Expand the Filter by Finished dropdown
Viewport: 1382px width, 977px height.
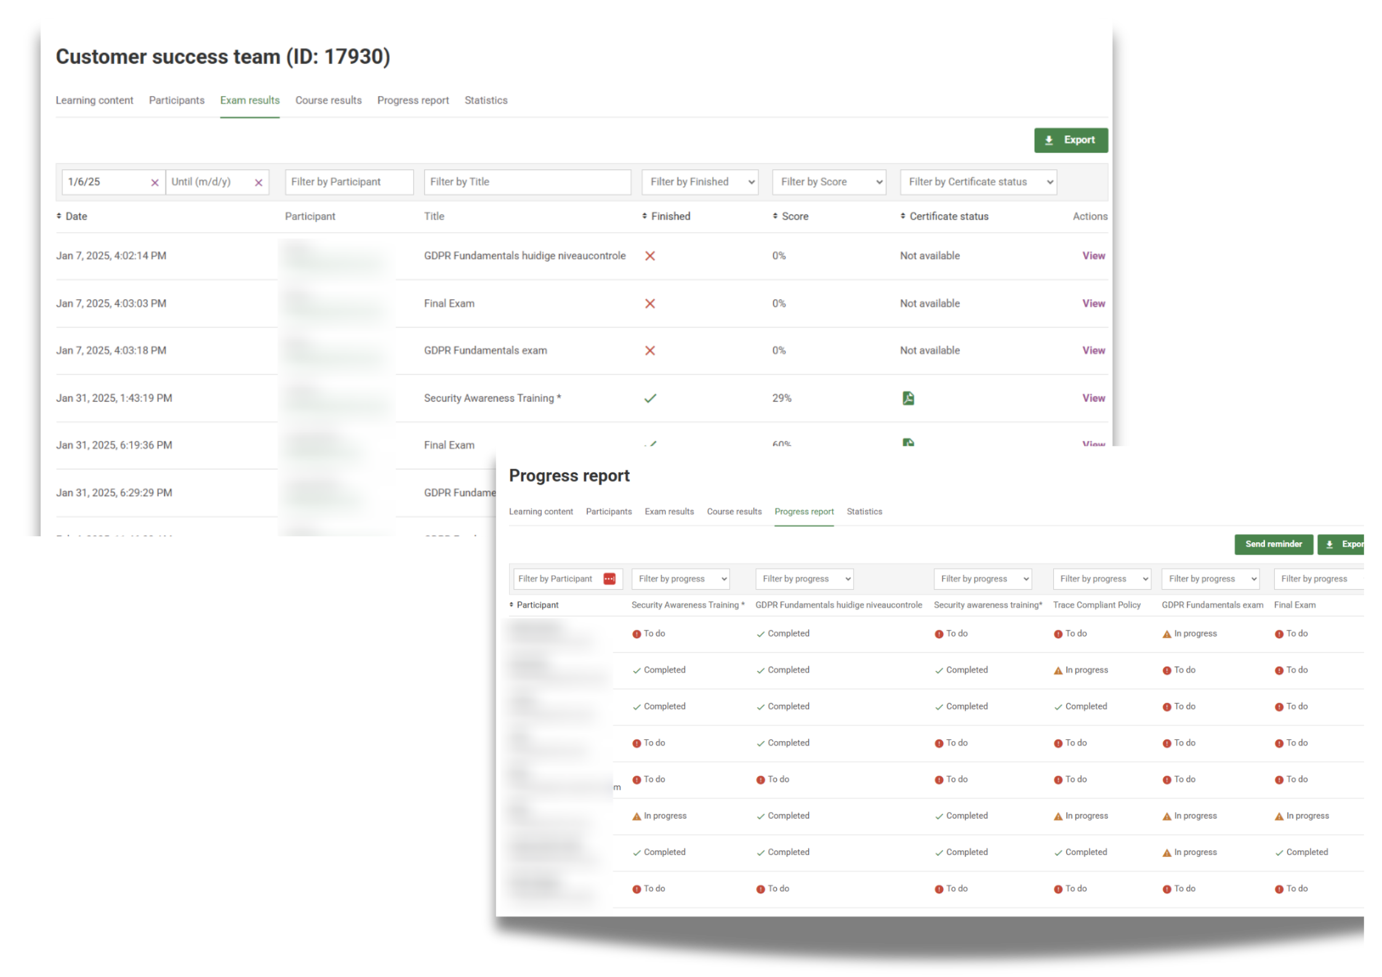700,182
